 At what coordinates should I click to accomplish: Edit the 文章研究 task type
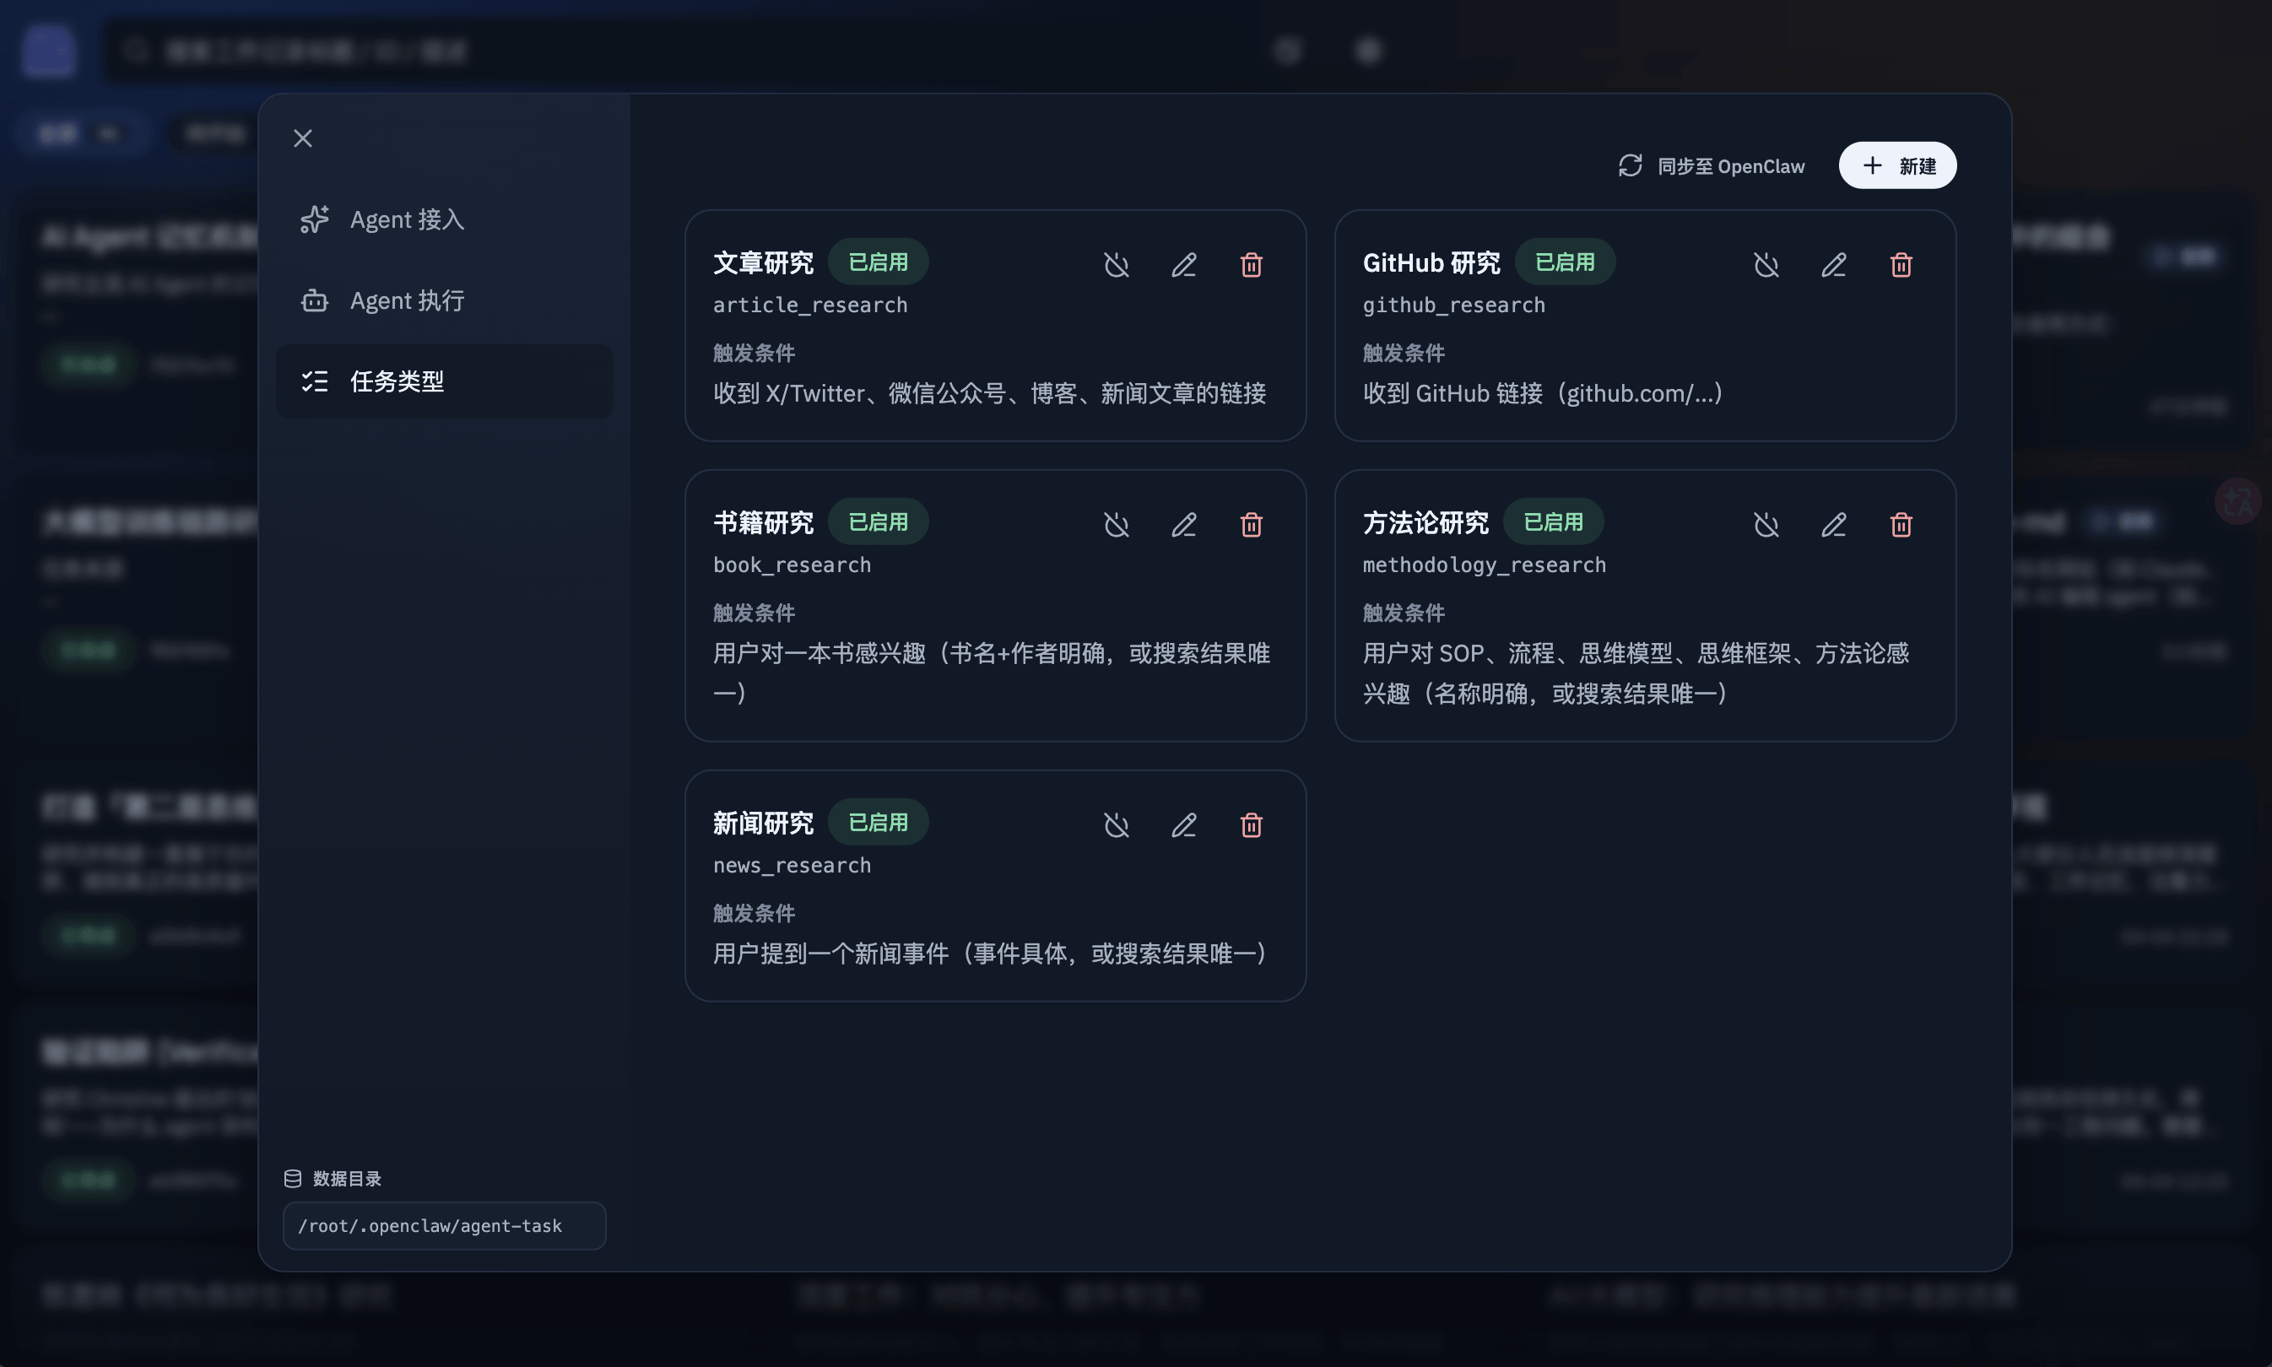pos(1184,265)
